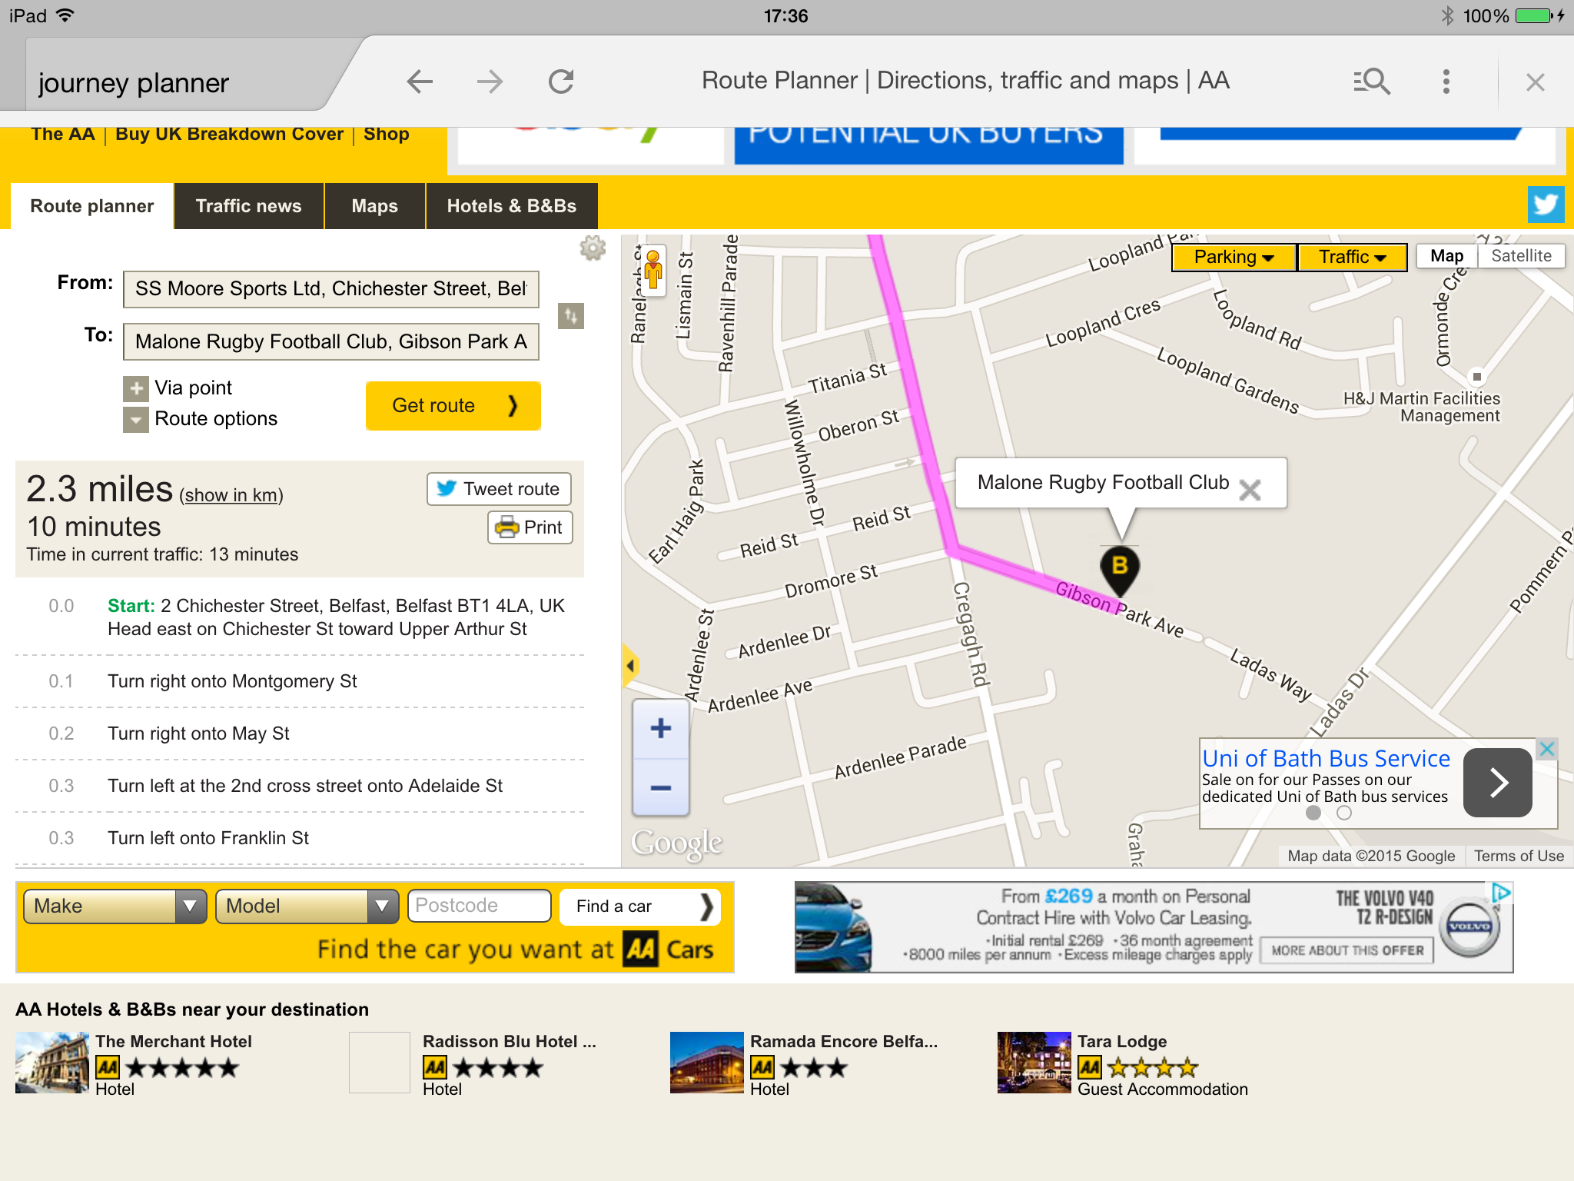Open the Twitter bird icon in header
1574x1181 pixels.
click(x=1546, y=205)
